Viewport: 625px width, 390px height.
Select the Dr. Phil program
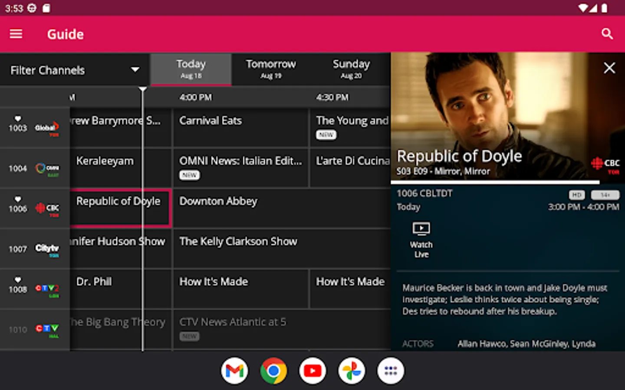click(121, 289)
